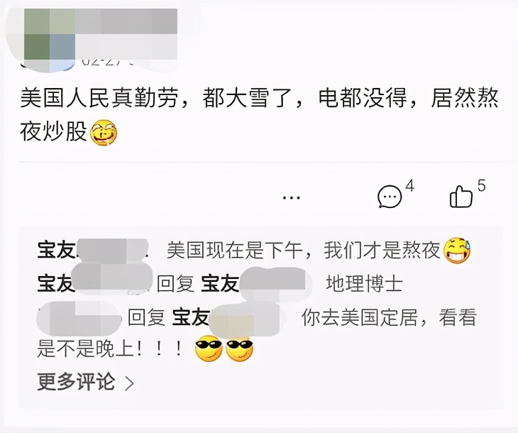Open replied-to 宝友 name before 你去美国定居

(x=228, y=317)
